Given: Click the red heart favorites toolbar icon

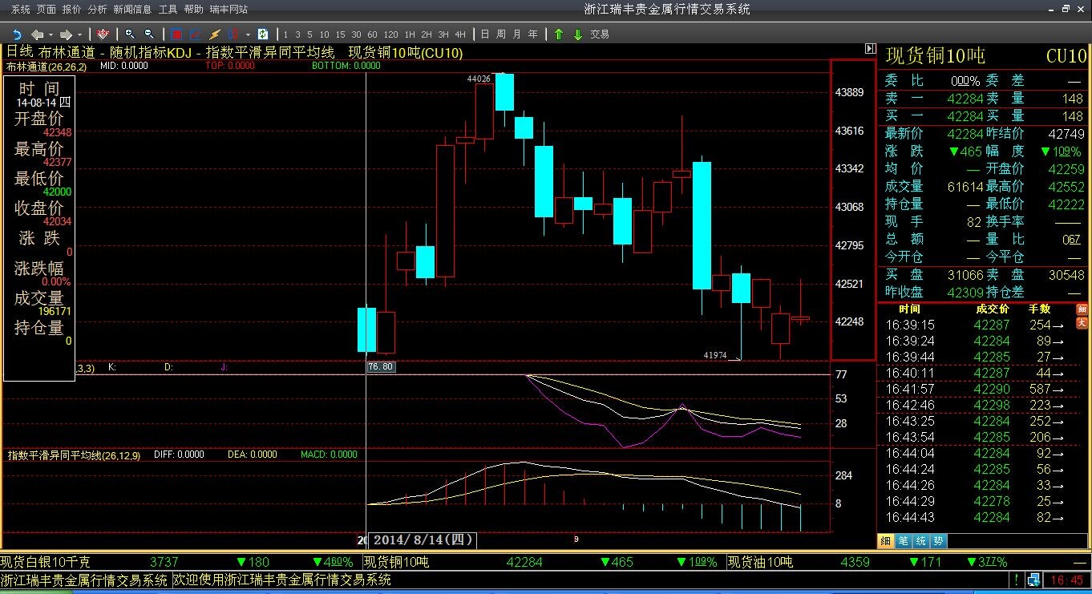Looking at the screenshot, I should click(103, 34).
